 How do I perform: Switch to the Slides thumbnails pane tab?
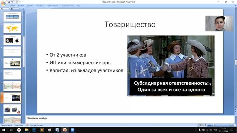click(x=4, y=9)
